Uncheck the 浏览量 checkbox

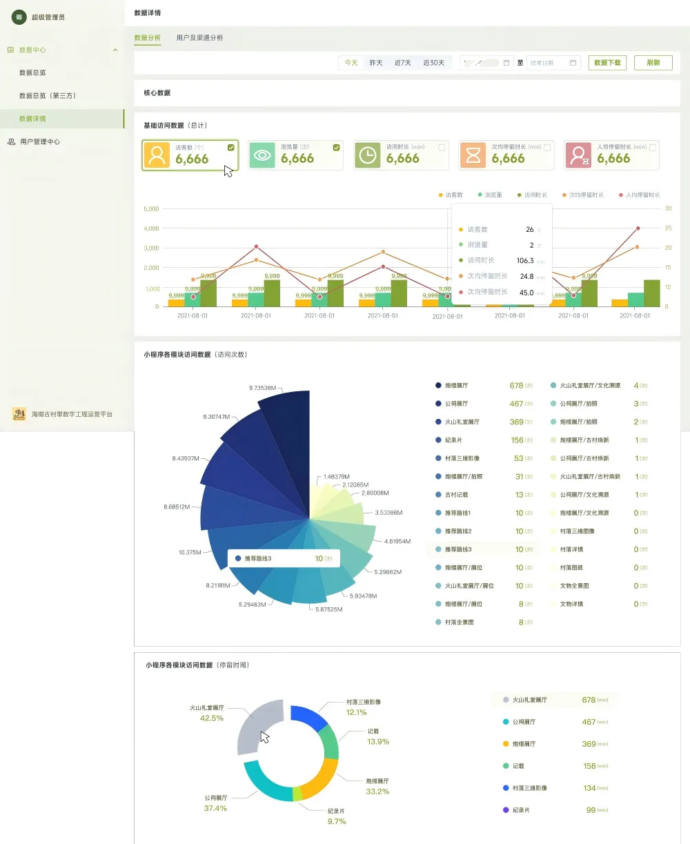pos(336,147)
